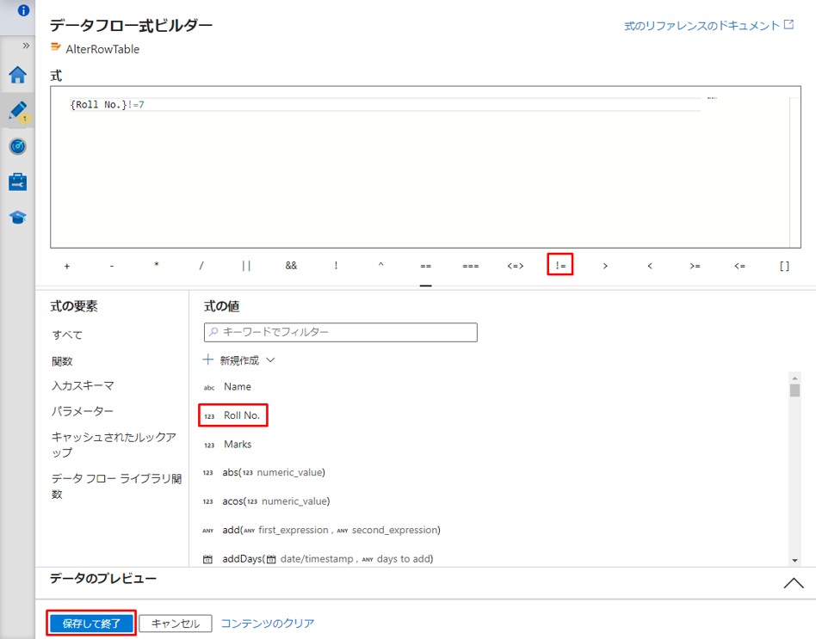Open the Learning Center graduation cap icon
The width and height of the screenshot is (816, 639).
click(x=17, y=218)
